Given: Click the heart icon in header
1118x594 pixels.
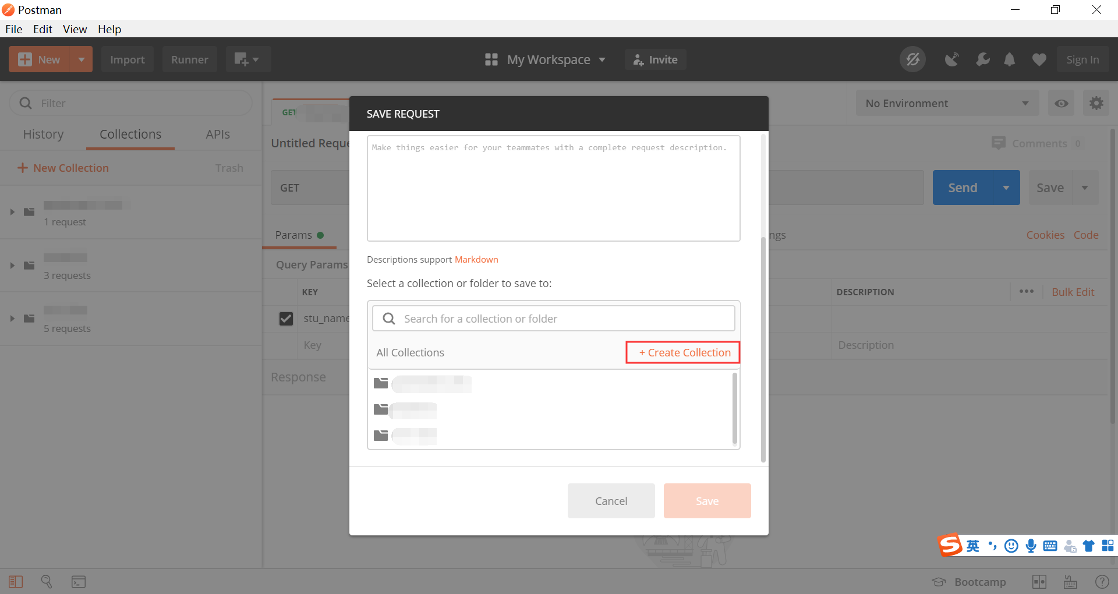Looking at the screenshot, I should (x=1039, y=59).
